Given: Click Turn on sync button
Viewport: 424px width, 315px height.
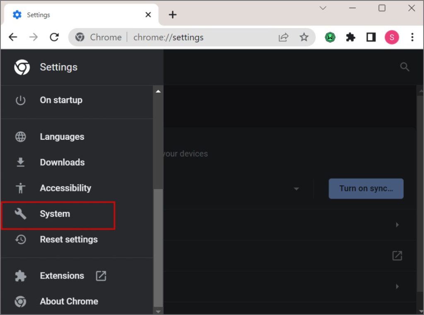Looking at the screenshot, I should [x=366, y=189].
